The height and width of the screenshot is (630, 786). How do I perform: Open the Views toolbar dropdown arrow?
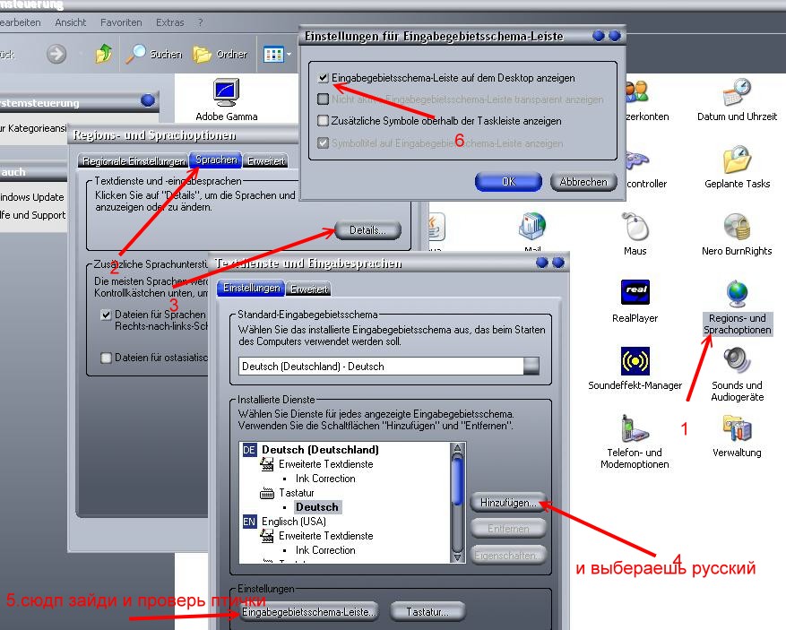click(x=289, y=54)
